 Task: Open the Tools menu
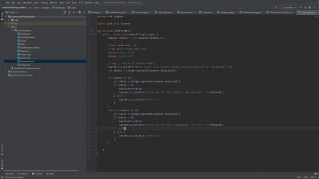coord(74,2)
